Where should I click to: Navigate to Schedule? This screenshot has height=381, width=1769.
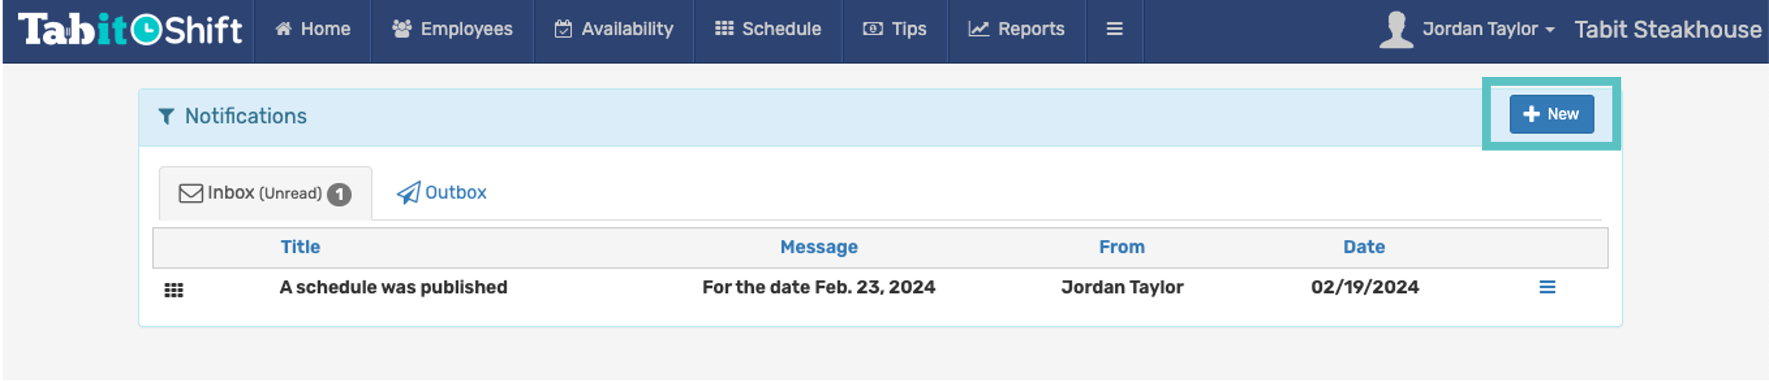click(768, 29)
